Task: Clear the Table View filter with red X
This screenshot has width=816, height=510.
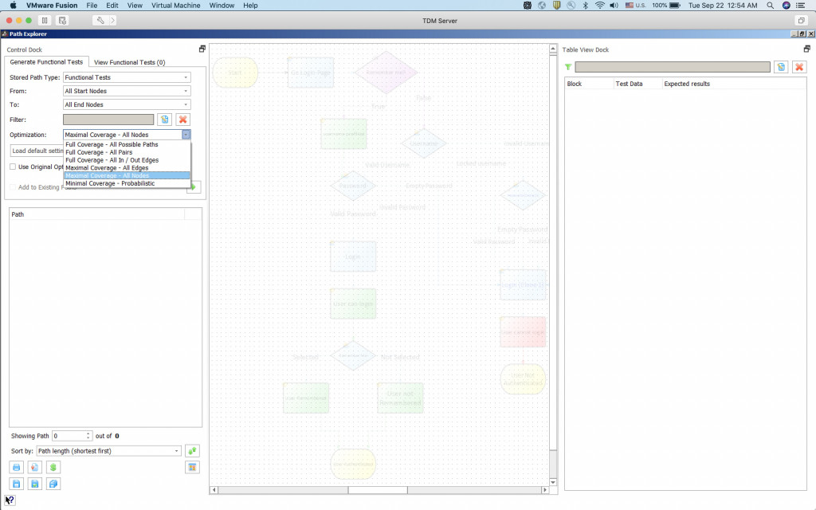Action: [x=799, y=67]
